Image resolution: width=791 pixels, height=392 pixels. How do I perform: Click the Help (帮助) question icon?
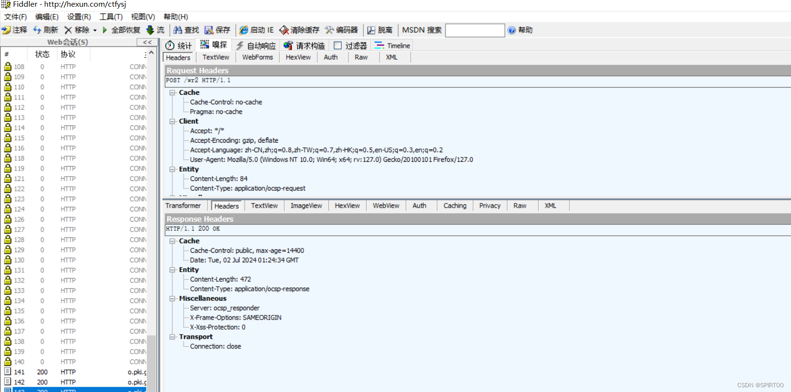pyautogui.click(x=512, y=30)
